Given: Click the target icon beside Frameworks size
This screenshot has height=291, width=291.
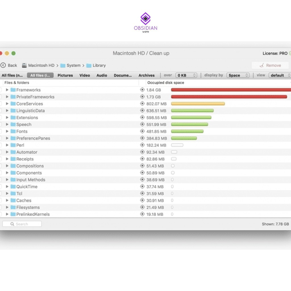Looking at the screenshot, I should click(x=142, y=90).
